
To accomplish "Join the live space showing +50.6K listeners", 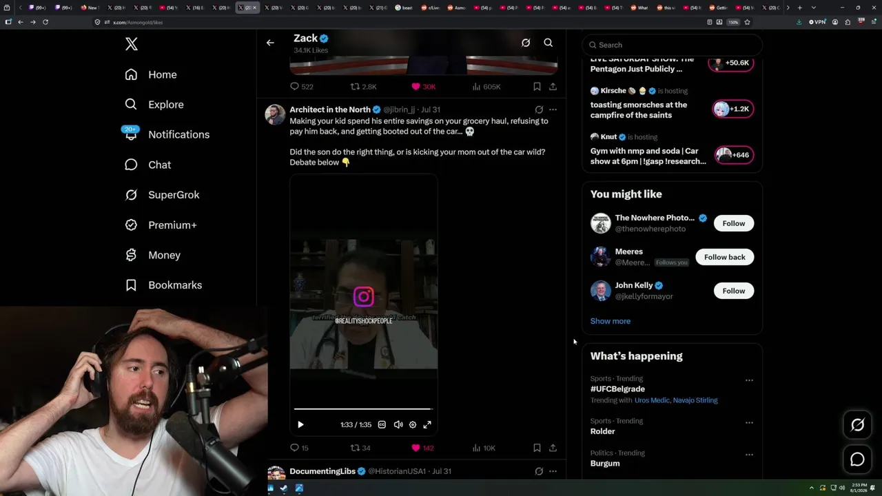I will coord(732,63).
